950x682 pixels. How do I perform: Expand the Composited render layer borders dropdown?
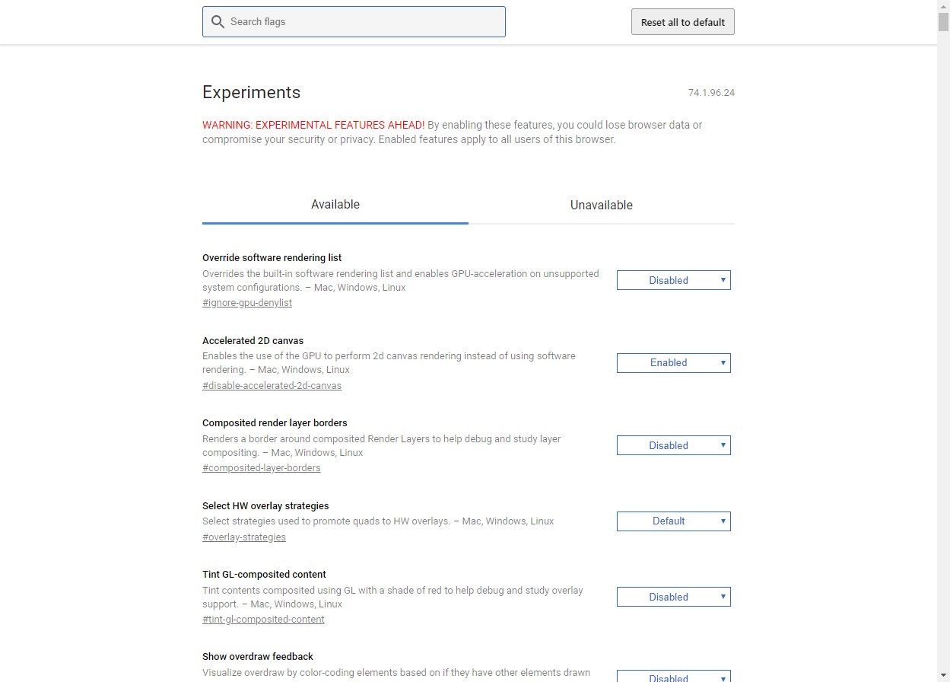(673, 445)
